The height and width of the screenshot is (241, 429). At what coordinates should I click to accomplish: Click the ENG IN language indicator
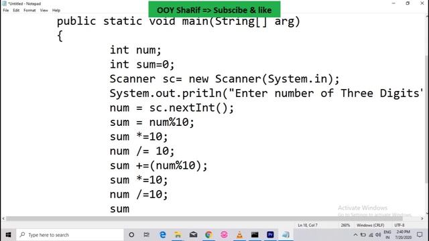click(x=387, y=235)
